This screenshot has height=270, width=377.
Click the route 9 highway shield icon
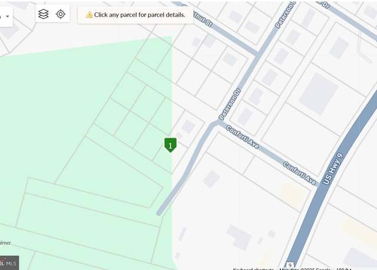[x=290, y=265]
